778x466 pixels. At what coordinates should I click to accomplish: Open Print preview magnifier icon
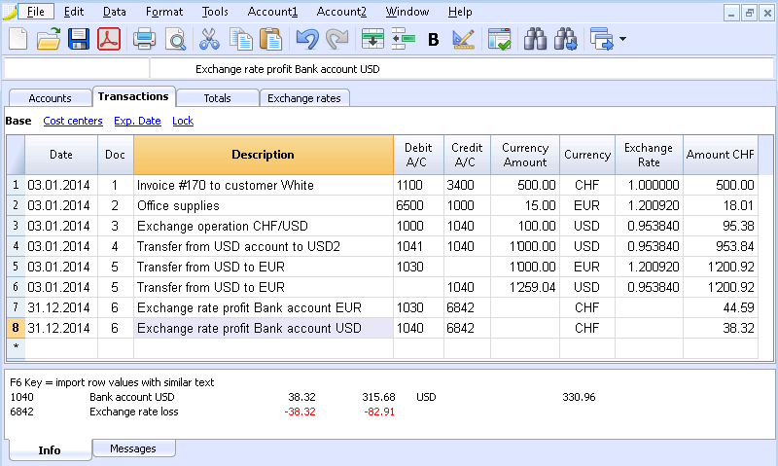tap(176, 39)
